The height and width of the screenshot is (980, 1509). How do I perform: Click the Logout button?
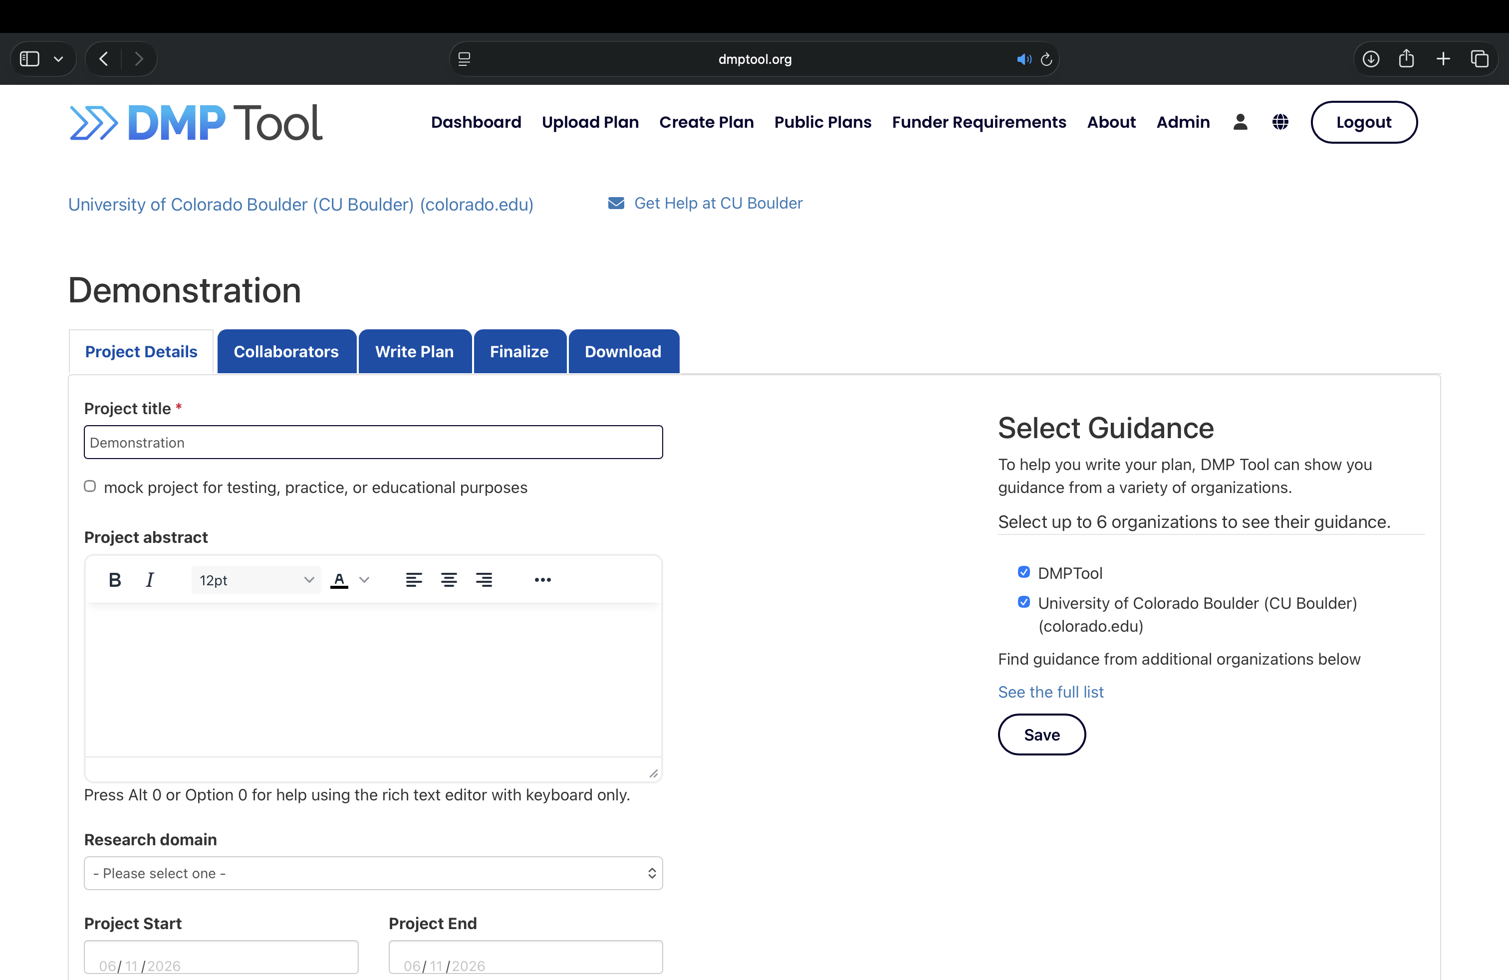point(1364,122)
